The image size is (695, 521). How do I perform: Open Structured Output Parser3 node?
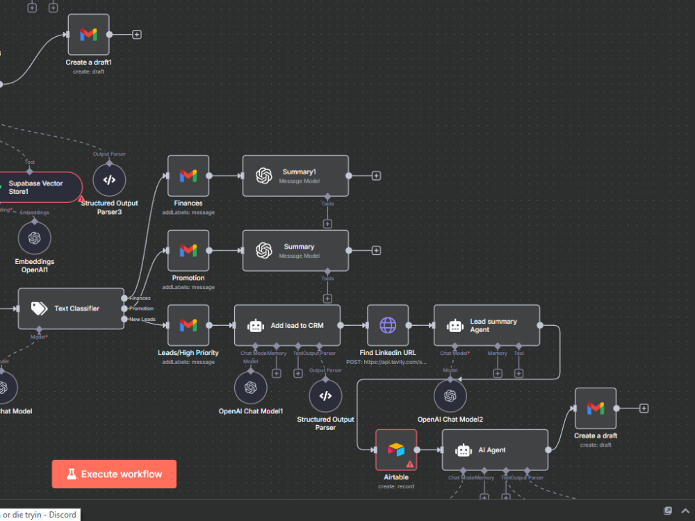[x=110, y=180]
